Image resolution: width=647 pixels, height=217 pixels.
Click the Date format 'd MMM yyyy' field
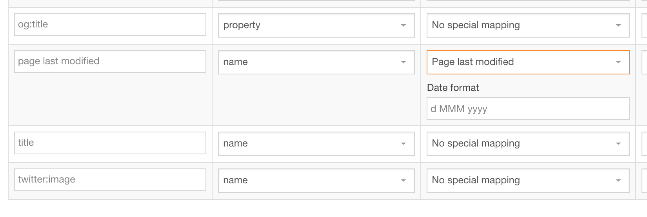528,108
